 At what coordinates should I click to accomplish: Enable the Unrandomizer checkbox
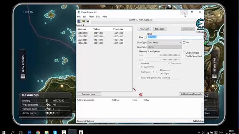coord(184,53)
